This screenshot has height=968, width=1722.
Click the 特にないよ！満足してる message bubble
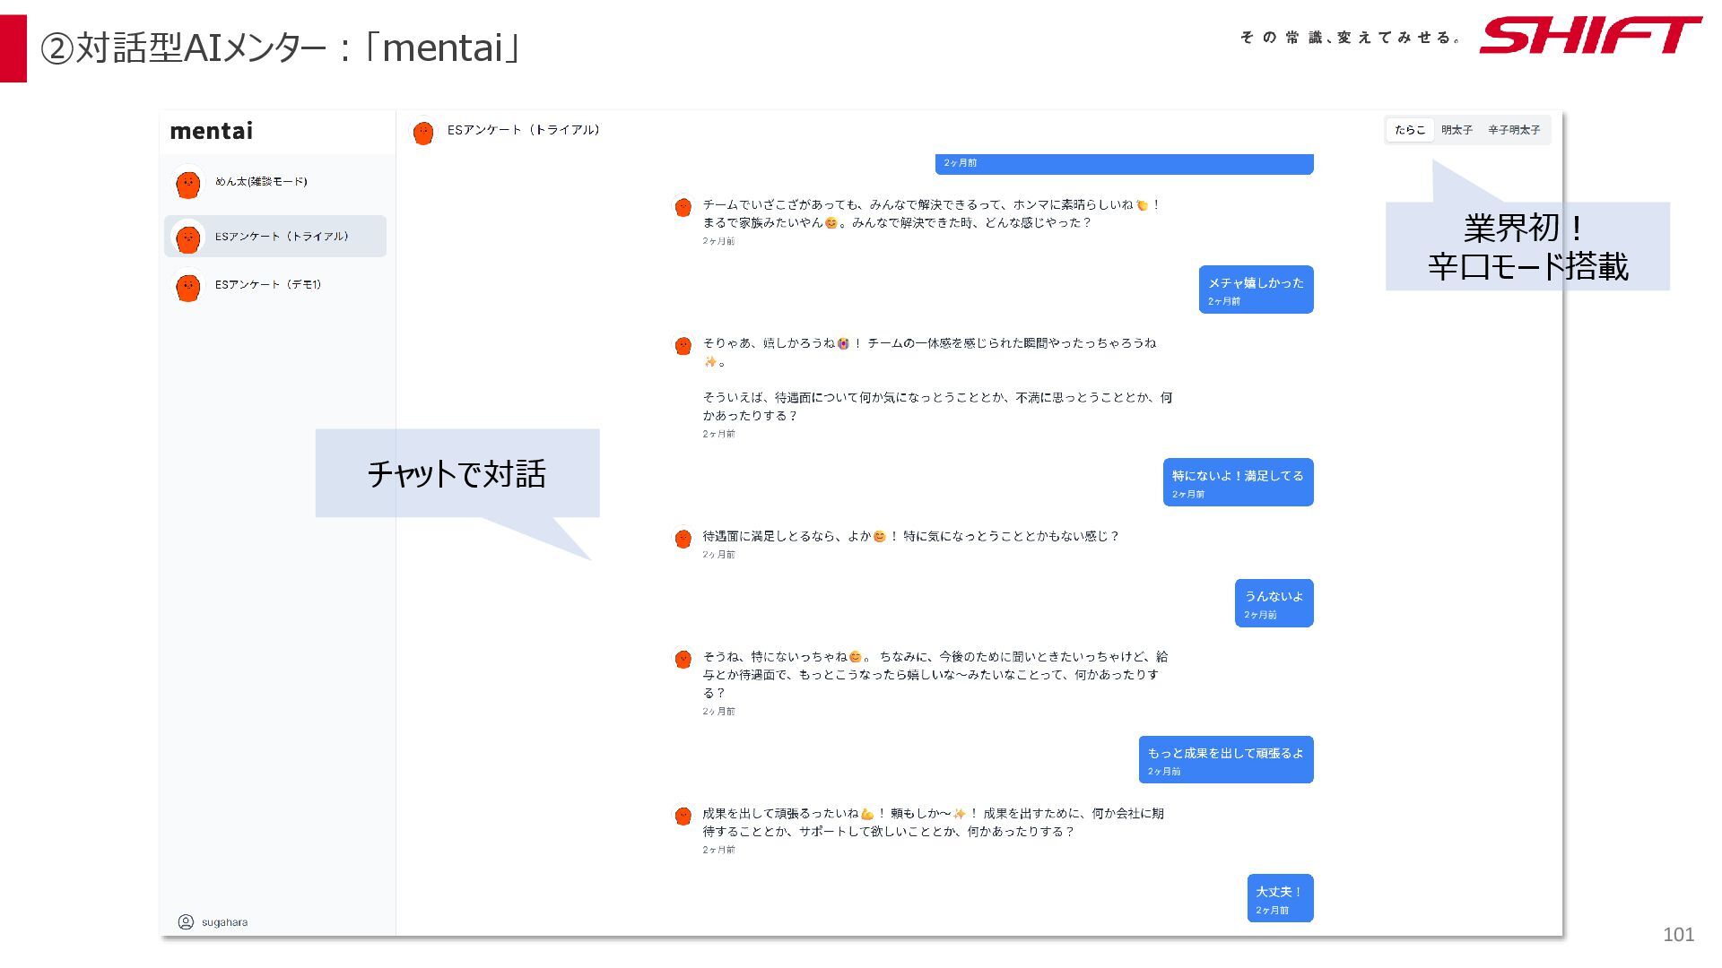[x=1238, y=481]
